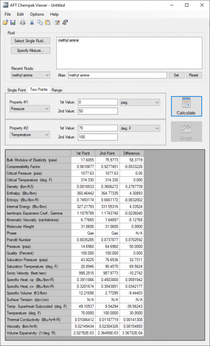Switch to the Range tab
210x346 pixels.
click(x=57, y=90)
